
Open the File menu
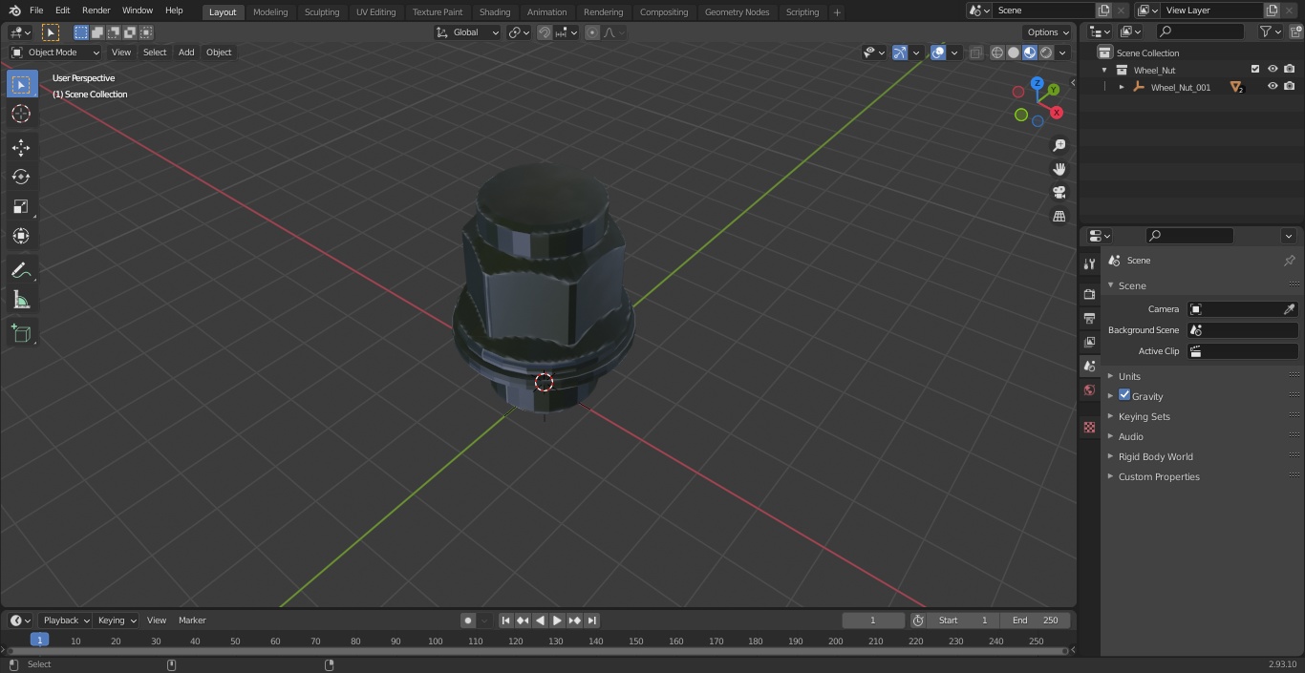coord(36,11)
